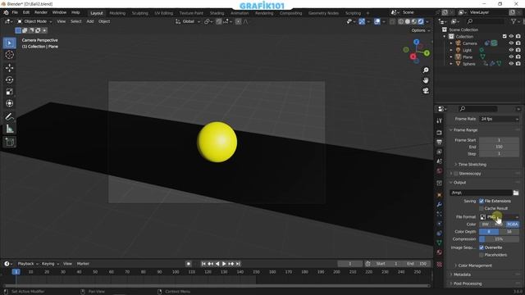Adjust the Compression slider
525x295 pixels.
click(x=500, y=239)
